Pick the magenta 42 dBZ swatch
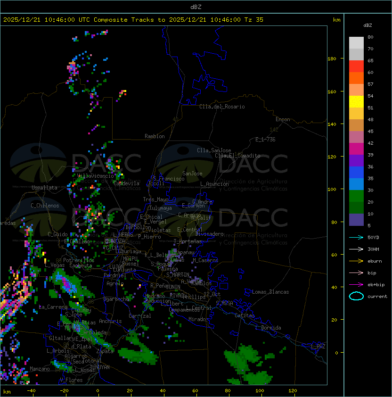Screen dimensions: 392x397 tap(356, 149)
